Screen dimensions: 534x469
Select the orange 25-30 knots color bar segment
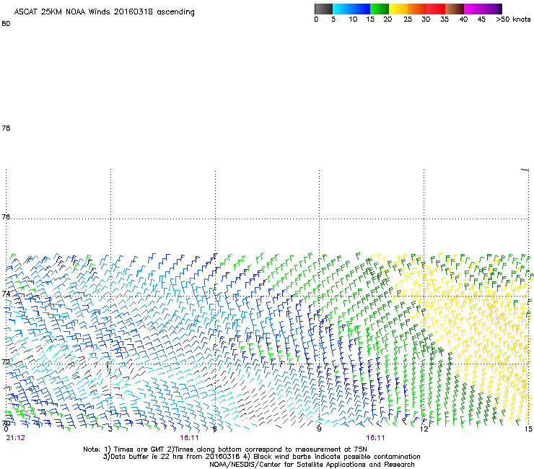(417, 9)
